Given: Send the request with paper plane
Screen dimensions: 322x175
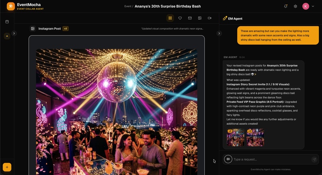Looking at the screenshot, I should [x=314, y=159].
